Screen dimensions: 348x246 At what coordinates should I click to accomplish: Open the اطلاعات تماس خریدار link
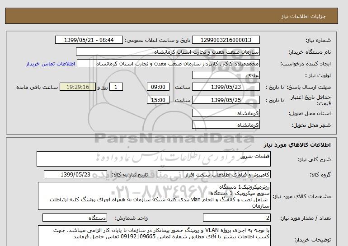pyautogui.click(x=50, y=64)
